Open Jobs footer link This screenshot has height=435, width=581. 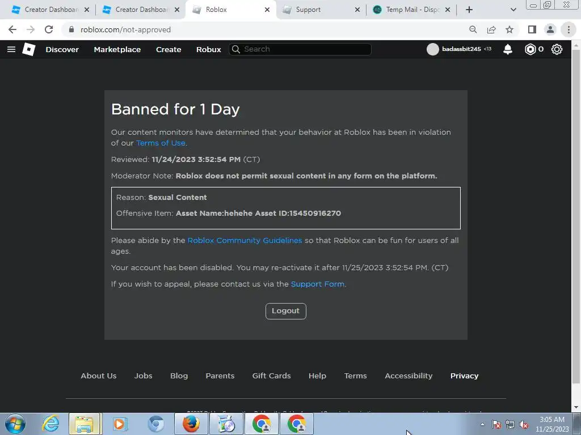tap(143, 376)
